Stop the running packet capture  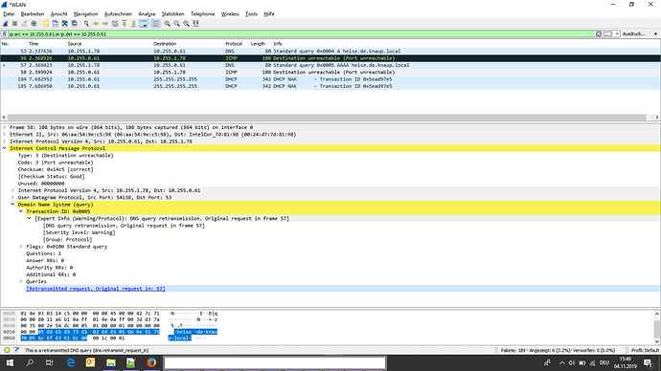[14, 24]
